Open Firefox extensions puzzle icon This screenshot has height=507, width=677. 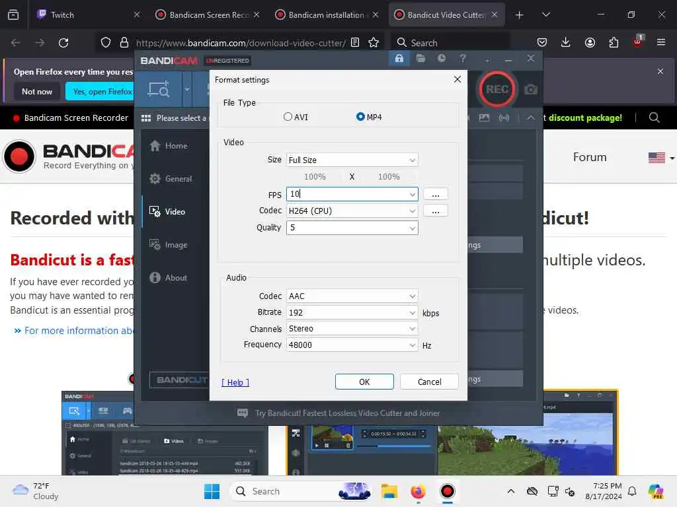(614, 43)
